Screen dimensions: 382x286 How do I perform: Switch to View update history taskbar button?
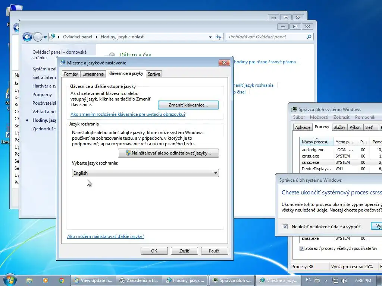[93, 280]
